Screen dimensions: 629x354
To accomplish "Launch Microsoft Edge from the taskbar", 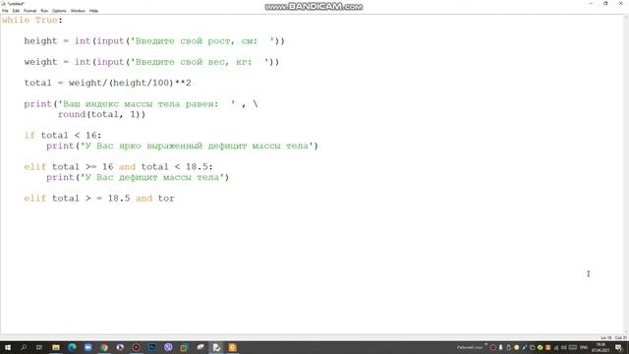I will [x=72, y=347].
